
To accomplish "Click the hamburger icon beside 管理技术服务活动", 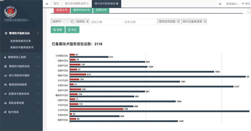I will point(6,33).
